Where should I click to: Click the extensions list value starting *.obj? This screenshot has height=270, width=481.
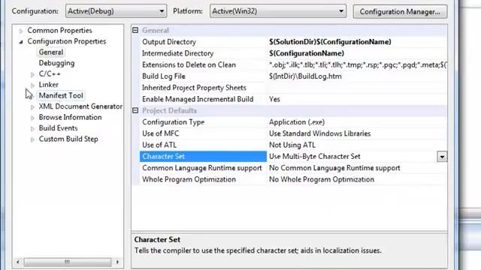(358, 65)
